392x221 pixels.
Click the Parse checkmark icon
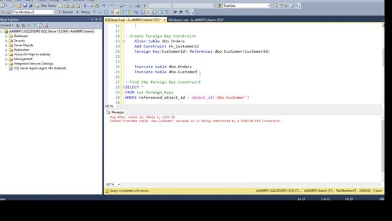click(100, 12)
